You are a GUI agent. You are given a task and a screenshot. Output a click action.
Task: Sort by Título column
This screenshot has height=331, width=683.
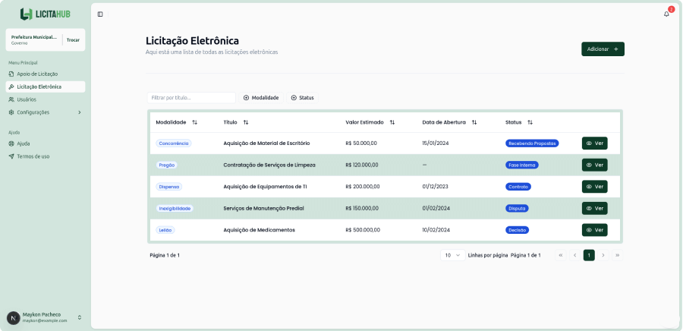(236, 122)
